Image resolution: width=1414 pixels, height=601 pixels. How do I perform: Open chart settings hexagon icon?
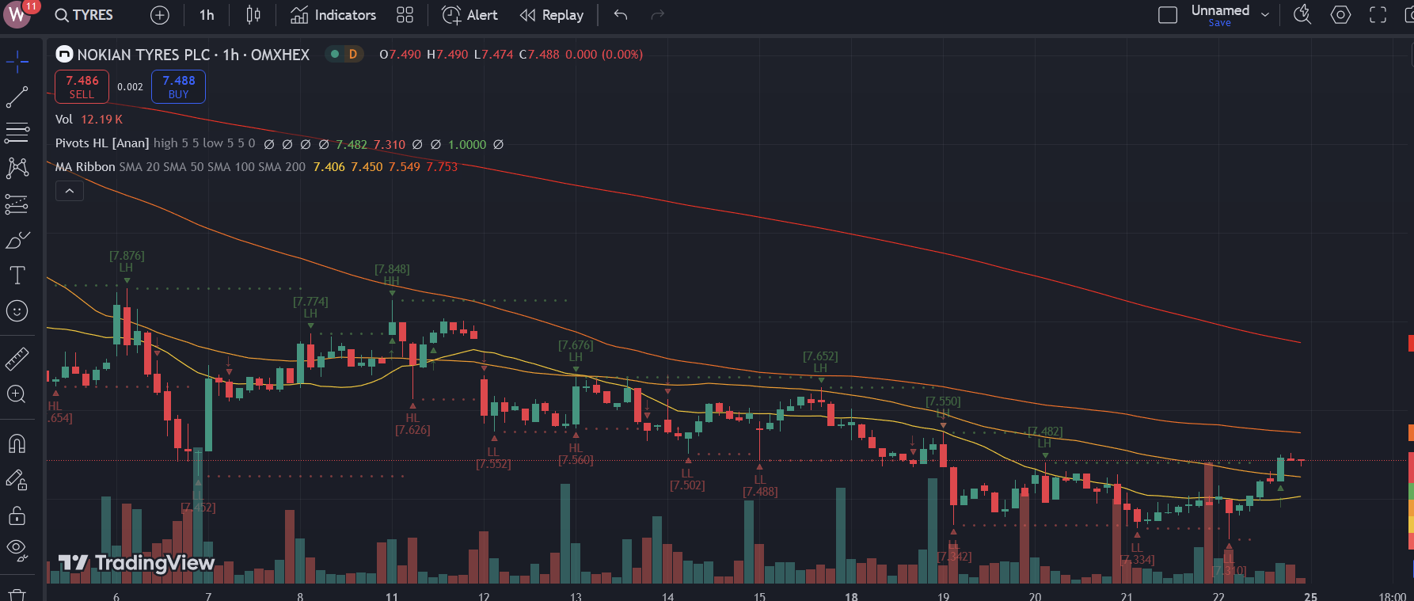tap(1340, 15)
